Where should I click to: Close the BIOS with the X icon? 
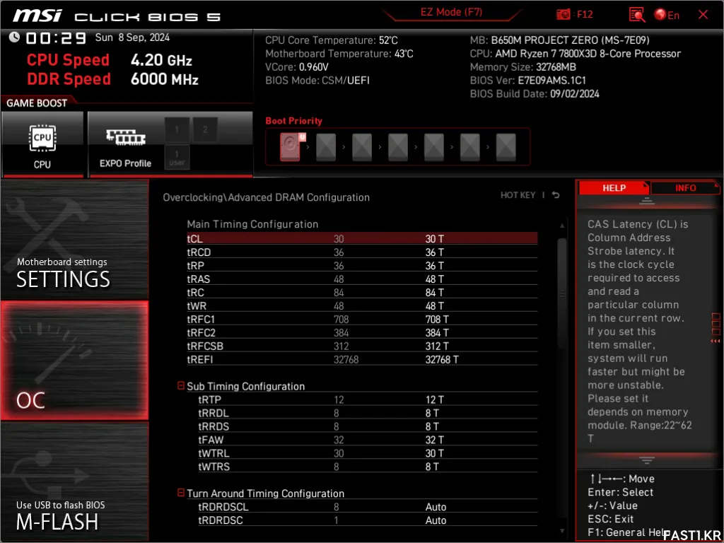click(x=703, y=15)
